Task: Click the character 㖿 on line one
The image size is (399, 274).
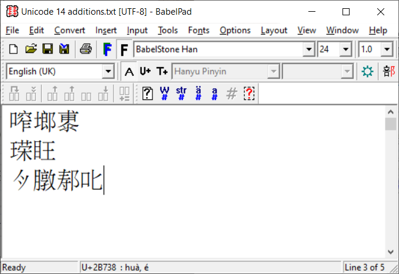Action: point(21,121)
